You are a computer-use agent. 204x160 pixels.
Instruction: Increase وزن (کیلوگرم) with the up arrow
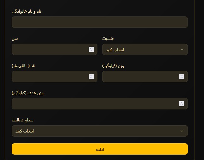182,75
